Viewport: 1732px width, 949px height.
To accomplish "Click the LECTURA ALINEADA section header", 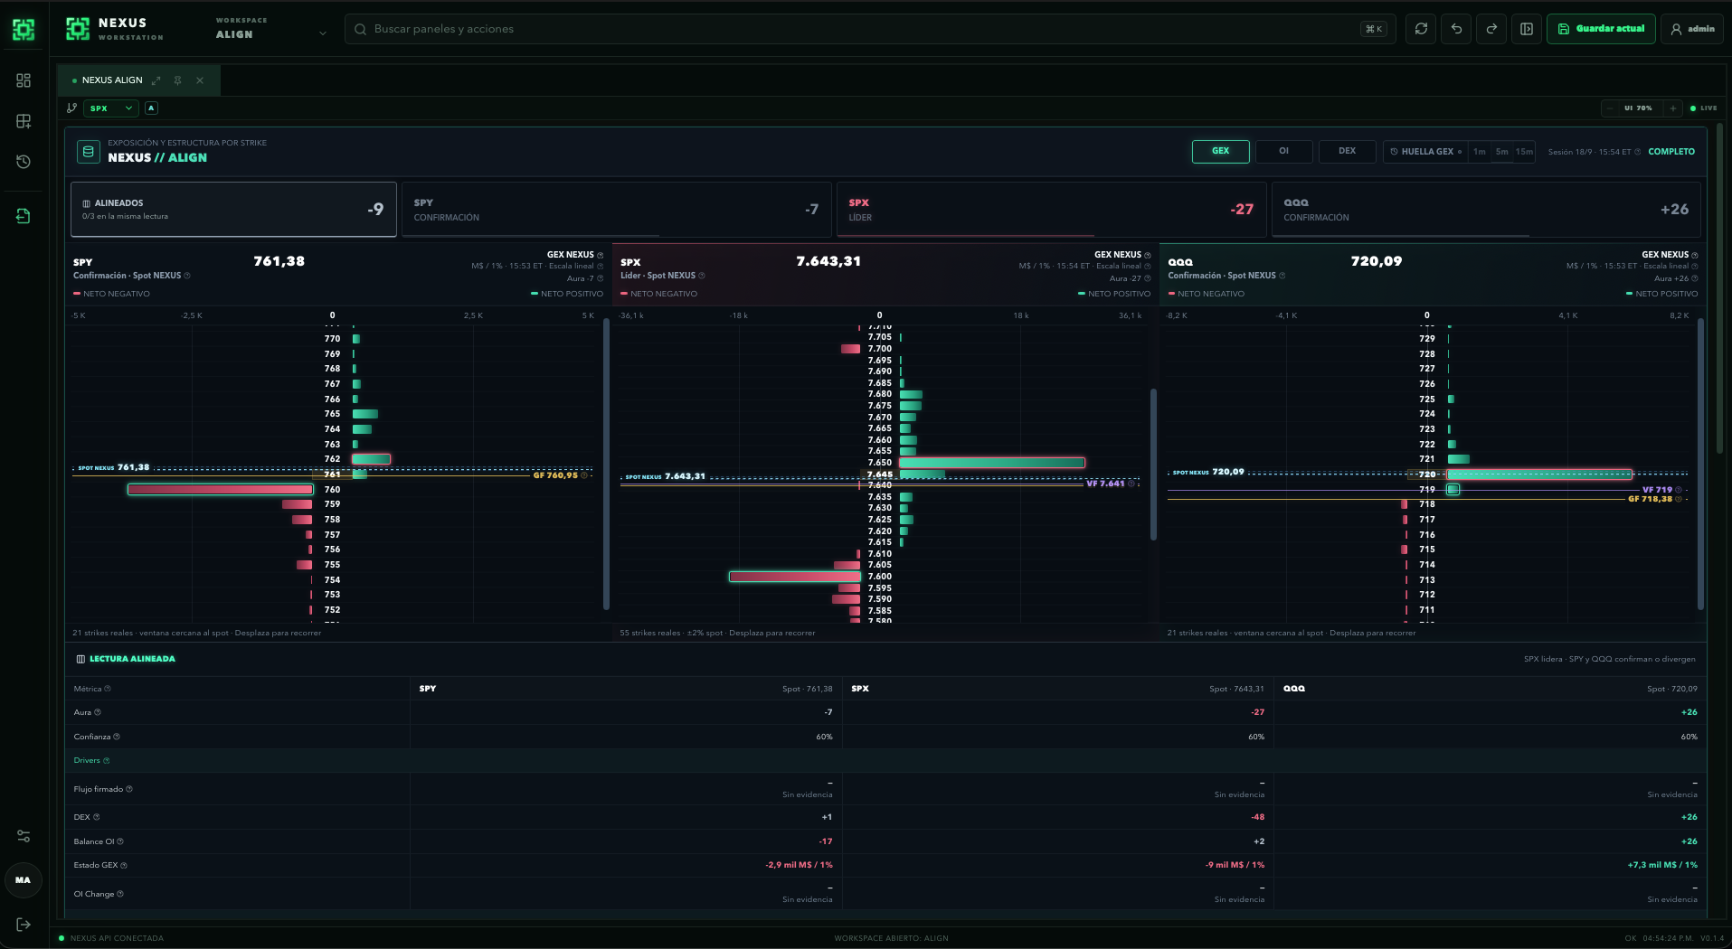I will pyautogui.click(x=132, y=659).
